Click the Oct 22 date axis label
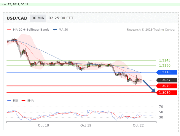This screenshot has width=180, height=136. 138,125
